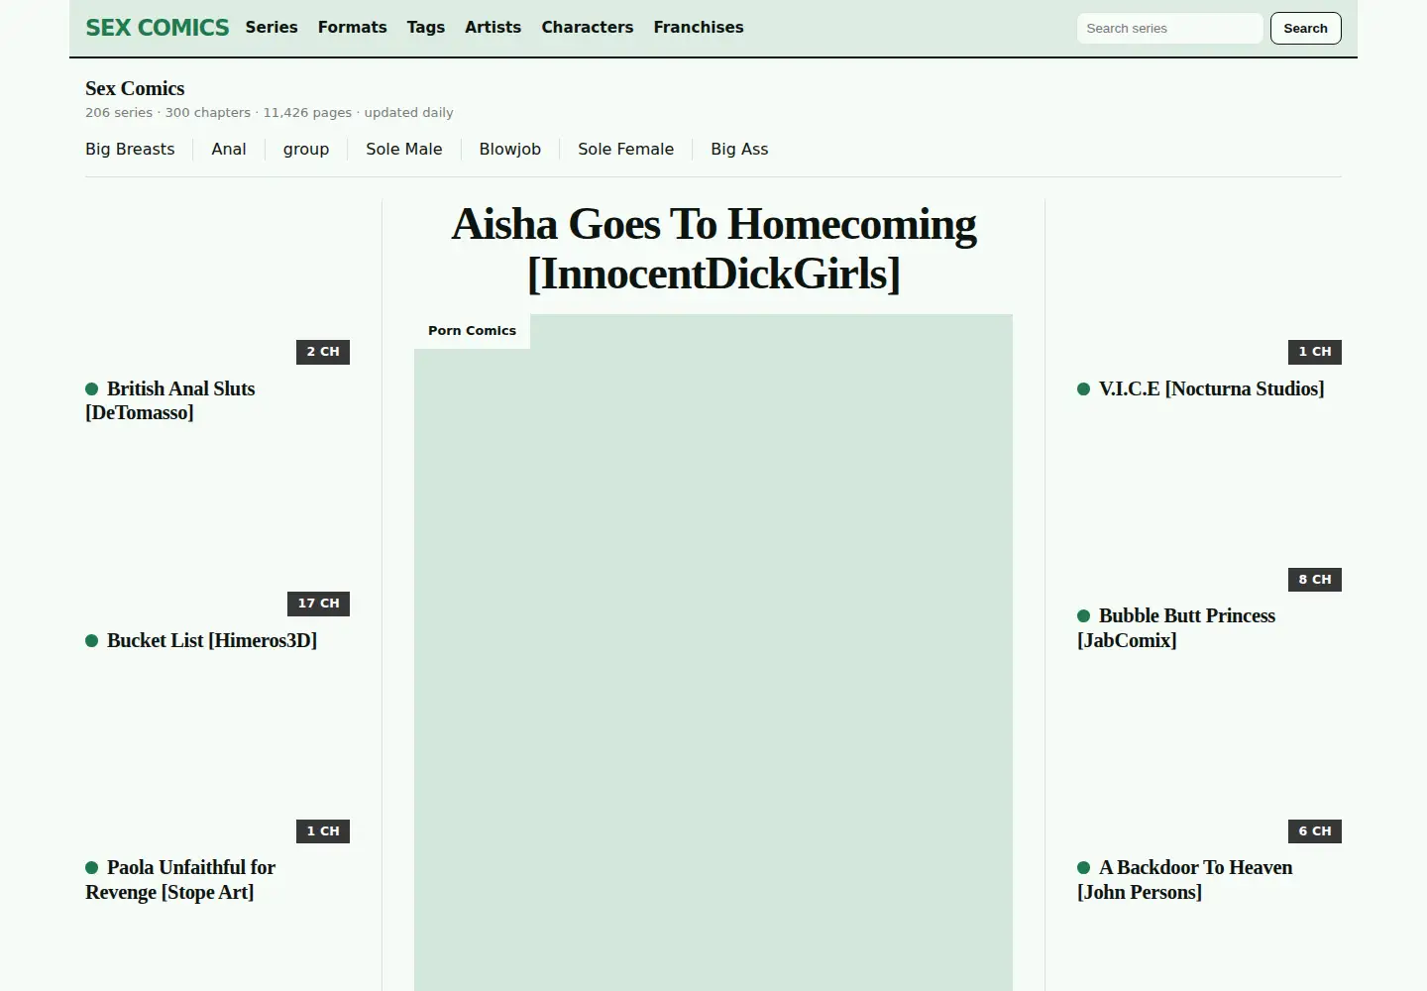Image resolution: width=1427 pixels, height=991 pixels.
Task: Click the 1 CH badge above V.I.C.E
Action: tap(1315, 352)
